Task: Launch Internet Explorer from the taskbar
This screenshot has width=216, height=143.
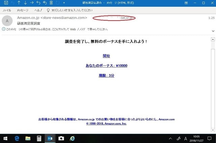Action: [x=72, y=139]
